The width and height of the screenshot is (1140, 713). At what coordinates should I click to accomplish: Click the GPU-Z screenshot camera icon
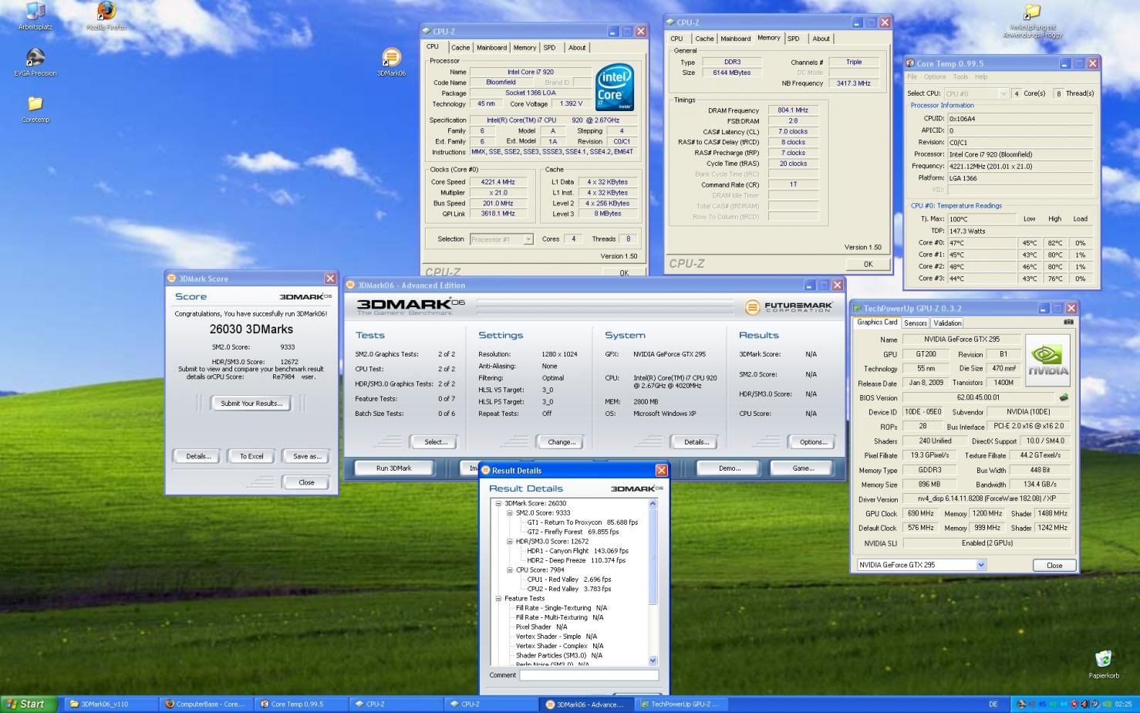pos(1068,323)
